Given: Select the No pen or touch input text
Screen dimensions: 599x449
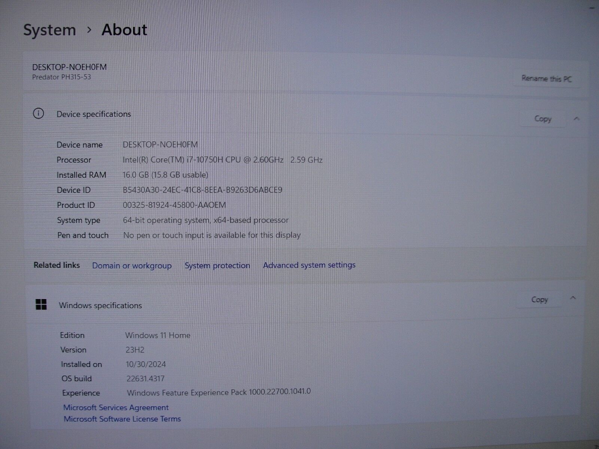Looking at the screenshot, I should pos(212,235).
